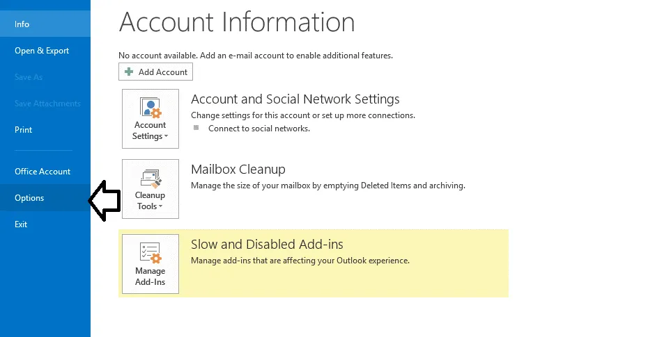Viewport: 657px width, 337px height.
Task: Click the Connect to social networks text
Action: [259, 129]
